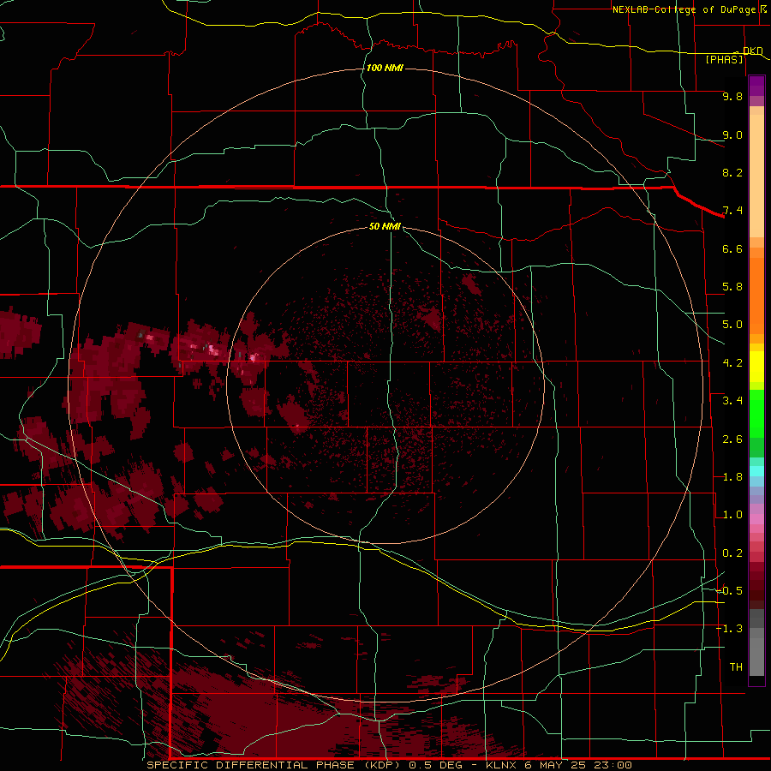
Task: Pick the gray segment at bottom of color bar
Action: click(x=756, y=656)
